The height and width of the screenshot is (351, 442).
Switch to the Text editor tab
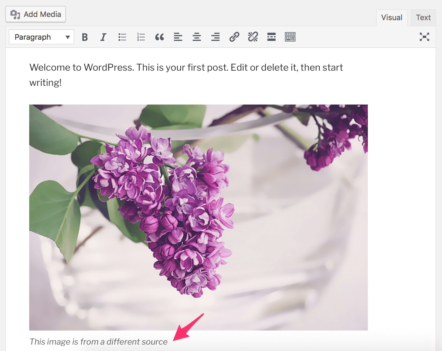pyautogui.click(x=423, y=18)
